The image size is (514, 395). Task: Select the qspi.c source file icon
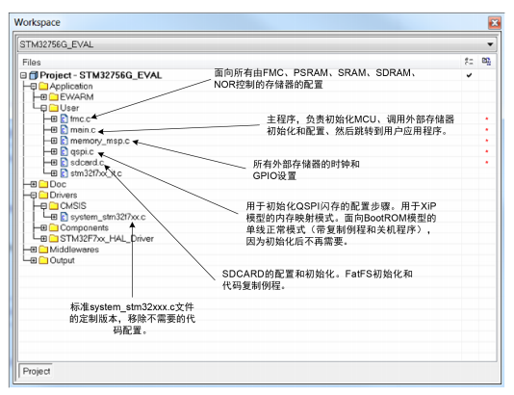pos(64,151)
